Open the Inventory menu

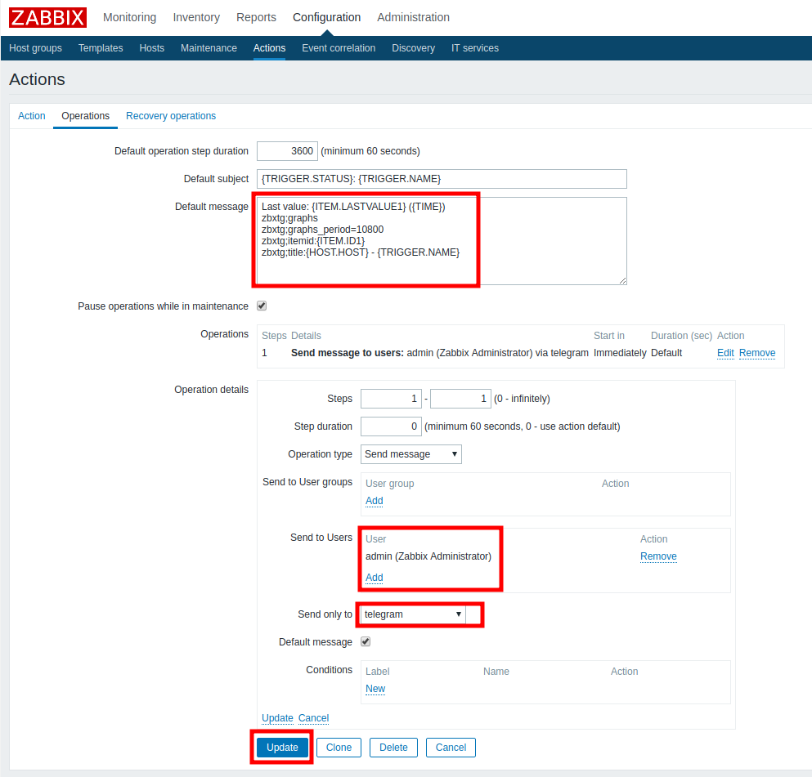click(x=196, y=18)
